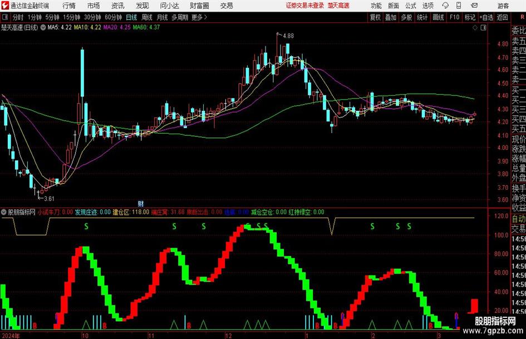Click the 4.88 high price label
Screen dimensions: 526x339
pos(288,36)
